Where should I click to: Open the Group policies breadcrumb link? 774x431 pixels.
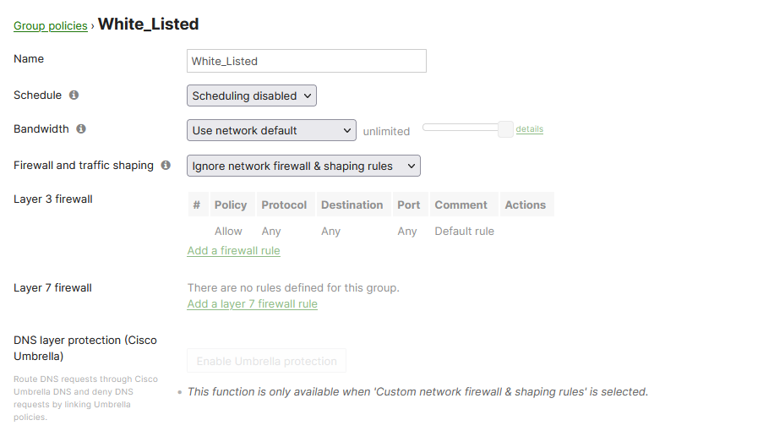click(51, 26)
